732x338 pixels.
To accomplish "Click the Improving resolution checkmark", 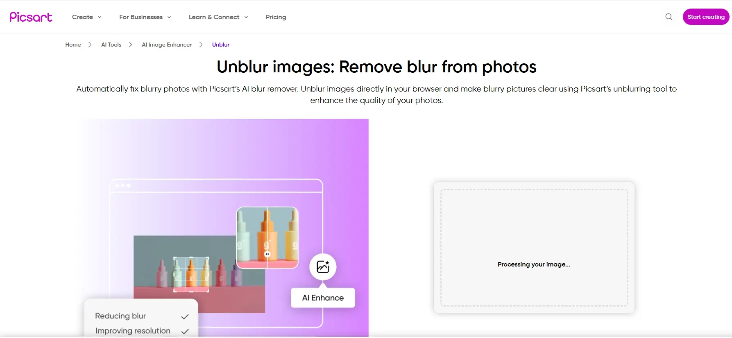I will tap(185, 331).
